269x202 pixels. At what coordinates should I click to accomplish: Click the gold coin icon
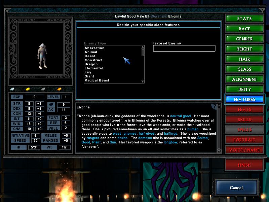tap(28, 89)
